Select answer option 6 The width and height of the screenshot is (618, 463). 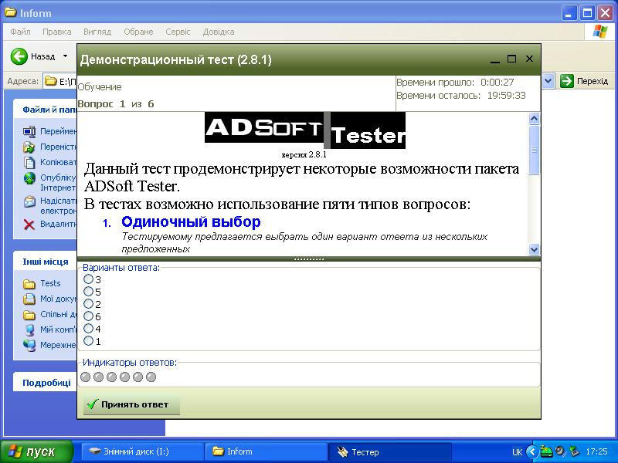pyautogui.click(x=88, y=316)
